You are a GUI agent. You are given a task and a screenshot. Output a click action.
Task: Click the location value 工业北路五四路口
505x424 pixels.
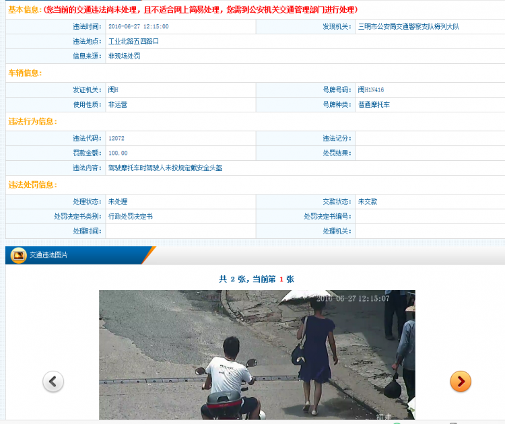pos(133,41)
